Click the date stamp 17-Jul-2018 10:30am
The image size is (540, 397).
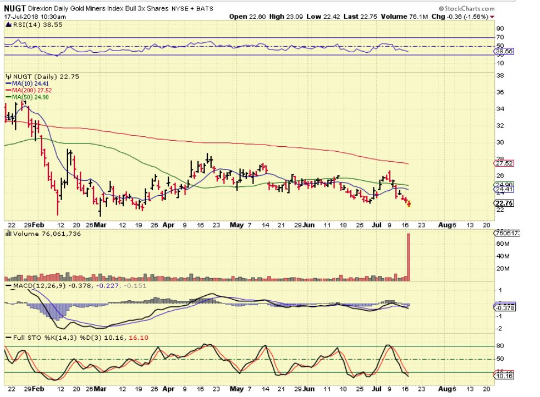pyautogui.click(x=35, y=16)
